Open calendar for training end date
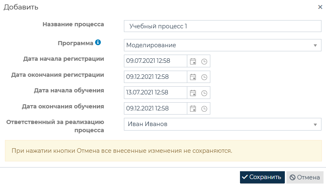The image size is (326, 193). click(193, 109)
